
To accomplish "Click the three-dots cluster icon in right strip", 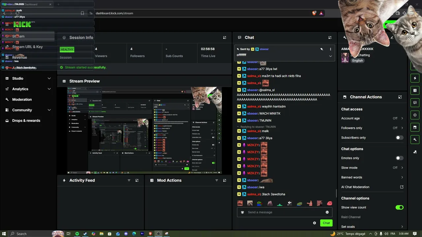I will click(x=415, y=152).
